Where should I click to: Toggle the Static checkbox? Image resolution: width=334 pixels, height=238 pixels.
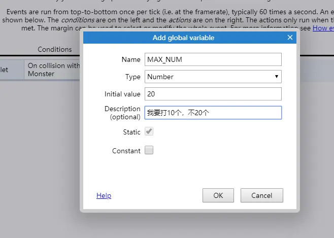[149, 132]
